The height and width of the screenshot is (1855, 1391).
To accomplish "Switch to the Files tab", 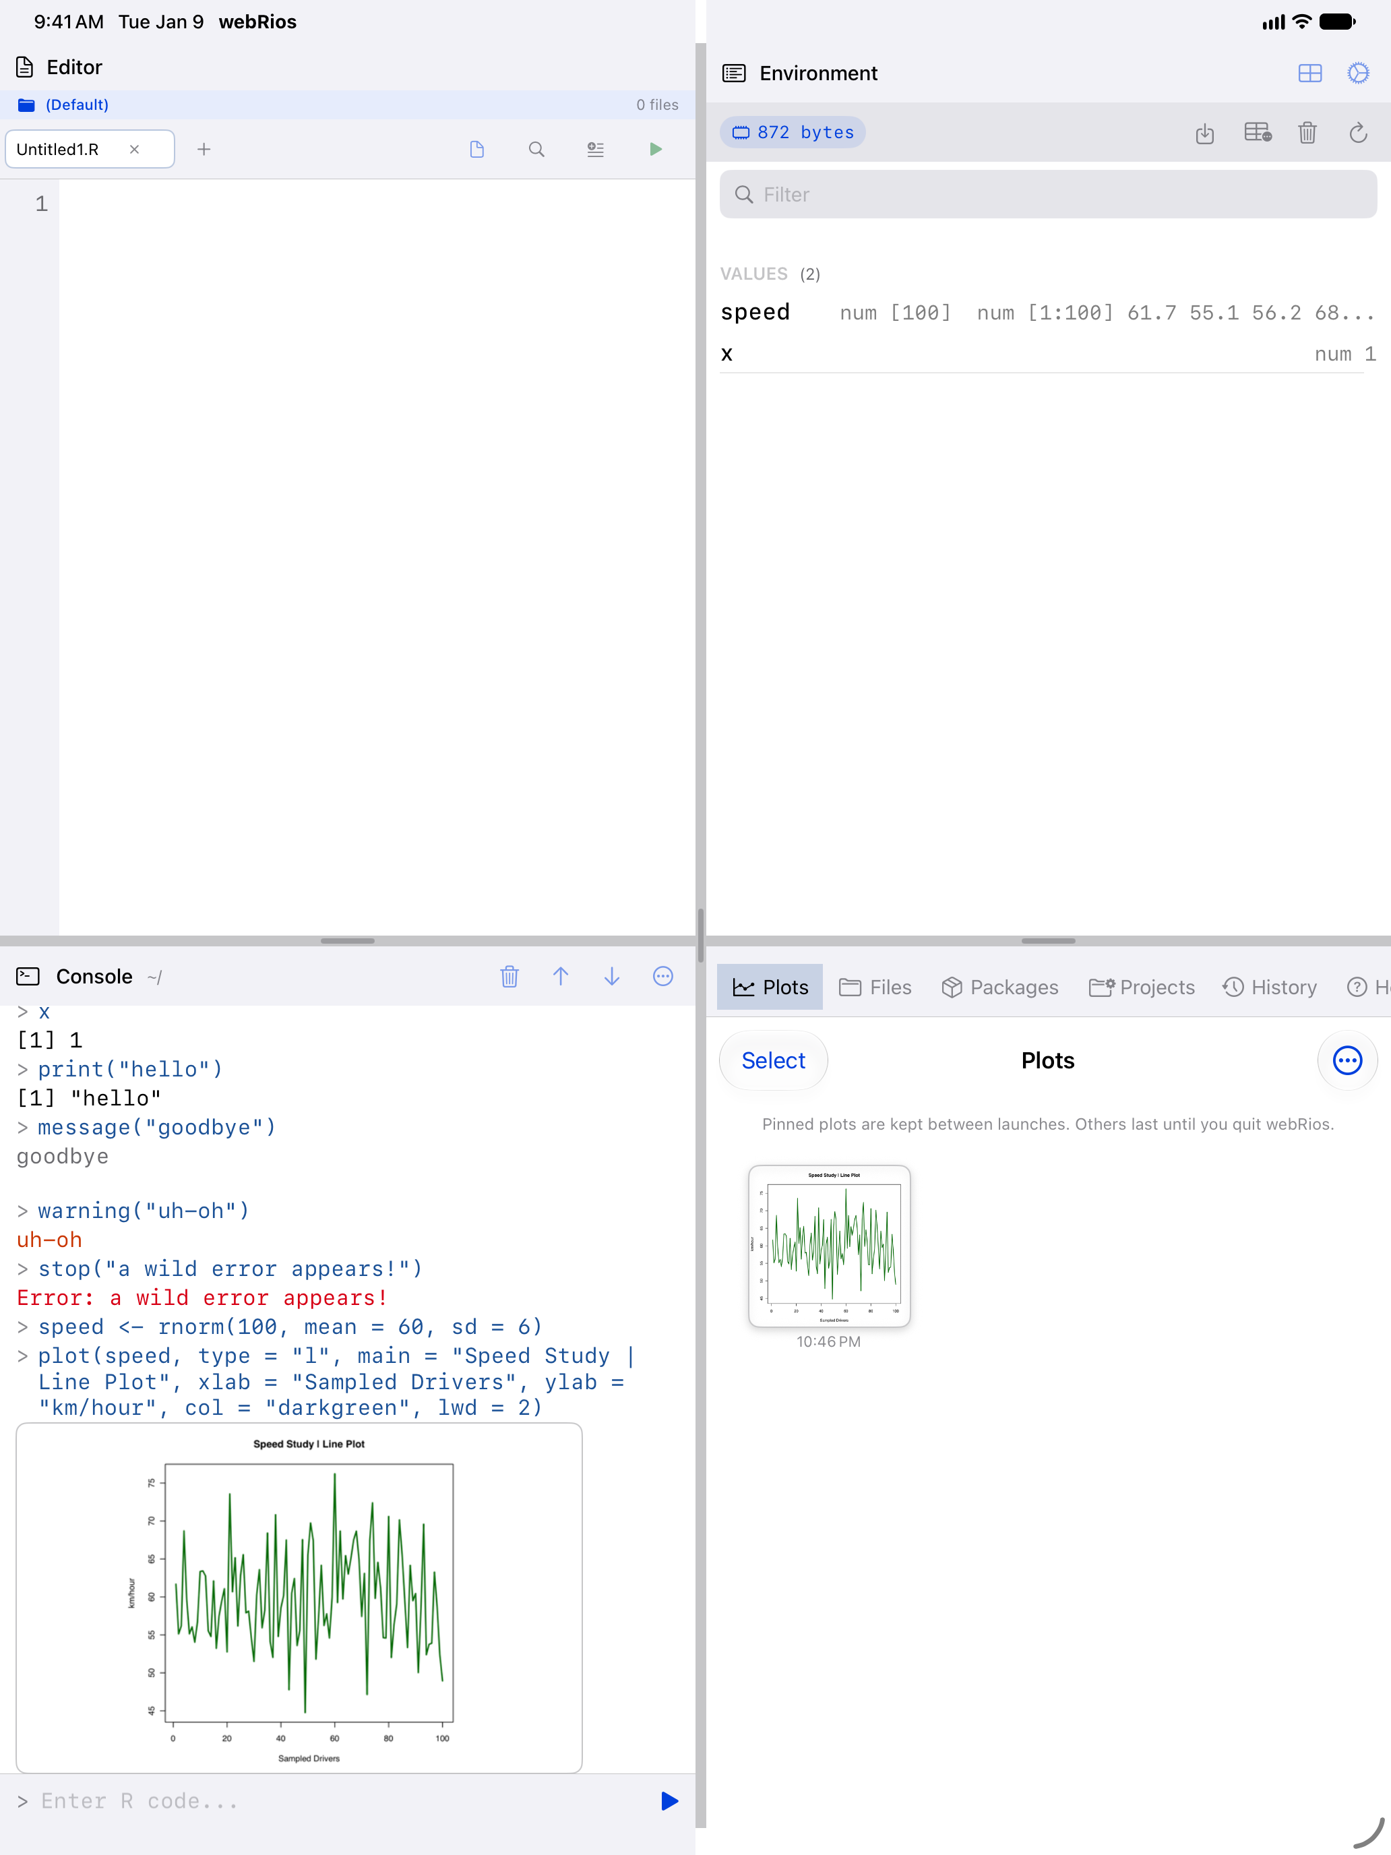I will pos(875,987).
